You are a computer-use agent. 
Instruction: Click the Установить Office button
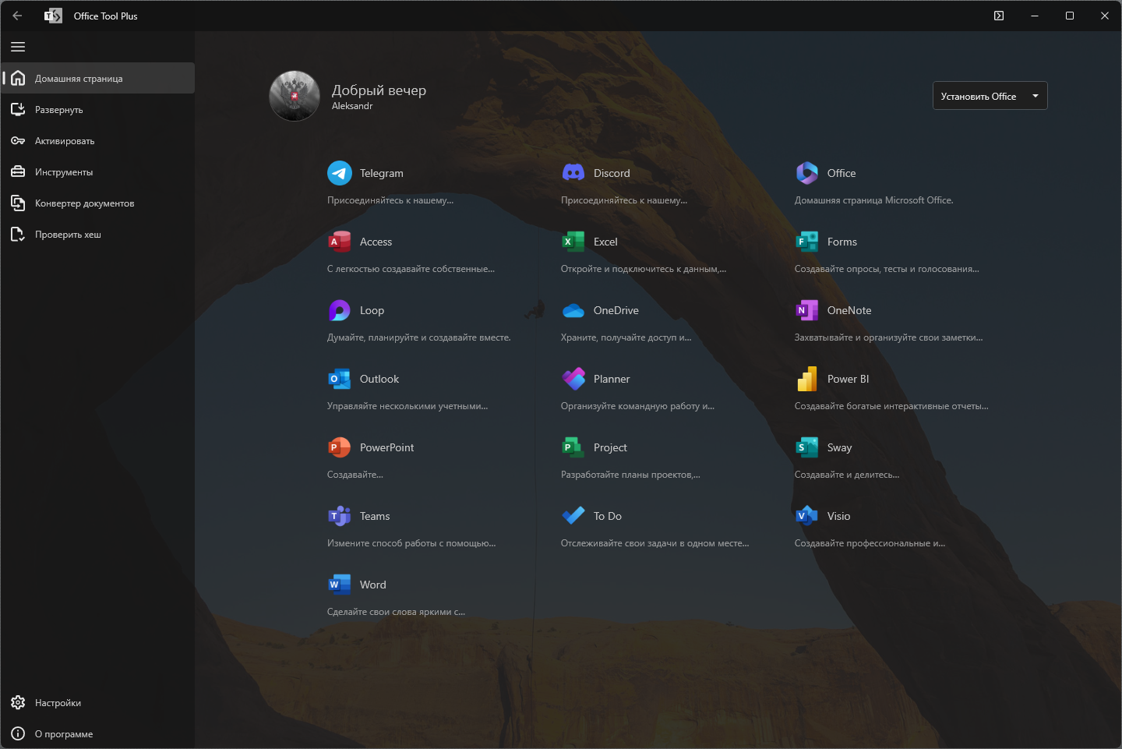978,96
